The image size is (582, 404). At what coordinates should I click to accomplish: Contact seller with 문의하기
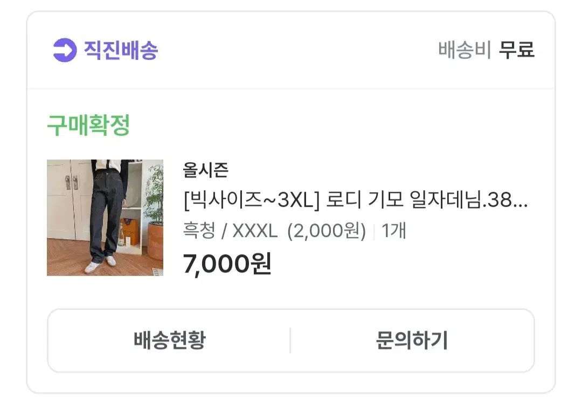(x=412, y=340)
